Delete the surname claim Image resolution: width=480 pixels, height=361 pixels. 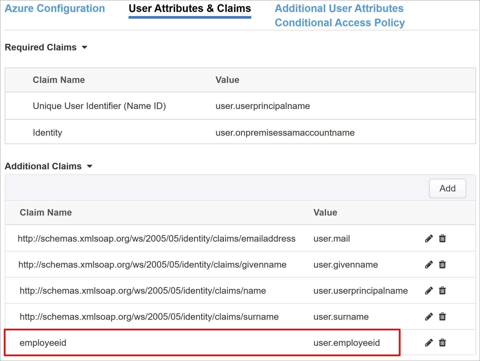[x=442, y=316]
